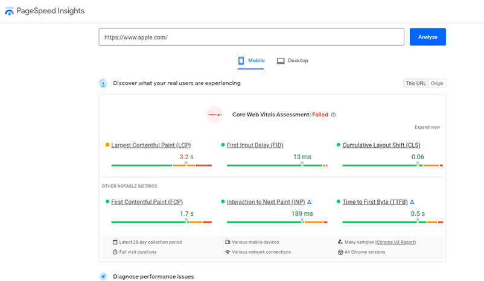The height and width of the screenshot is (281, 484).
Task: Open the First Input Delay (FID) link
Action: 255,145
